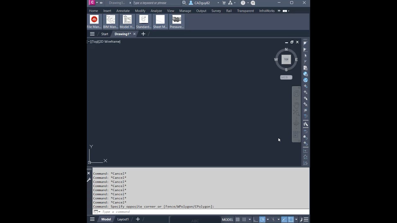The width and height of the screenshot is (397, 223).
Task: Open the Autodesk App Store triangle icon
Action: tap(230, 3)
